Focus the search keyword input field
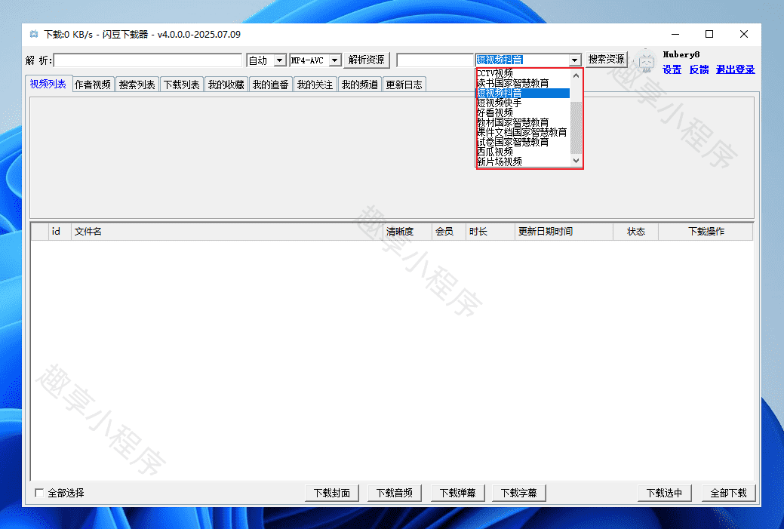Screen dimensions: 784x529 click(435, 60)
